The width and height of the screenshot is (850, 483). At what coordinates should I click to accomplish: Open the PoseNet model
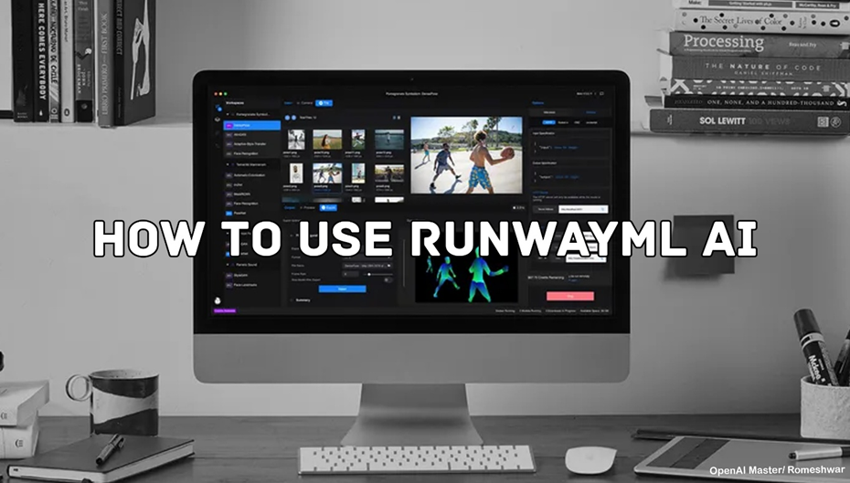tap(239, 214)
